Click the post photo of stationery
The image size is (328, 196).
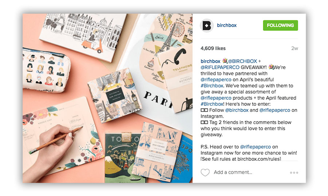(x=108, y=98)
